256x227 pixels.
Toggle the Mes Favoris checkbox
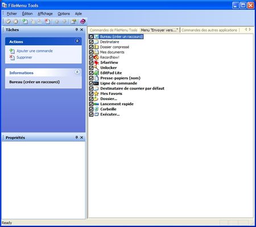coord(91,93)
